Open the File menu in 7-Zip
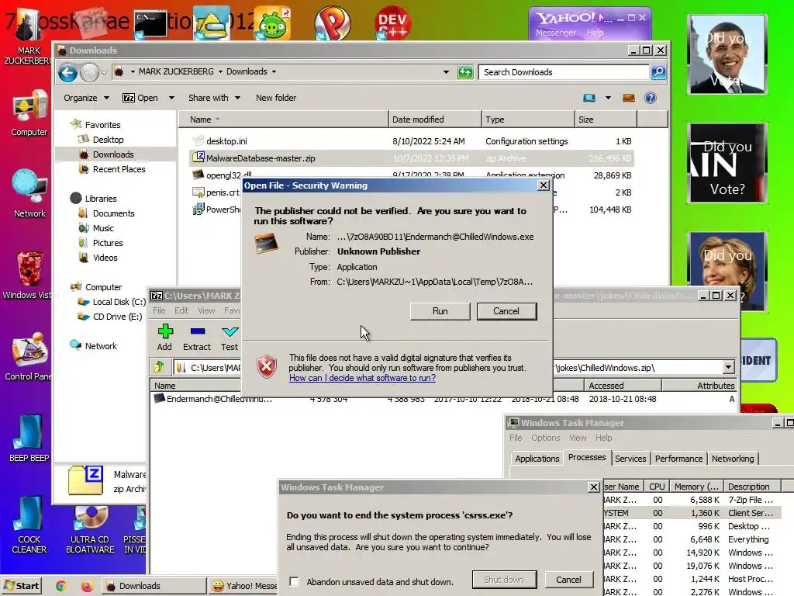 click(159, 310)
